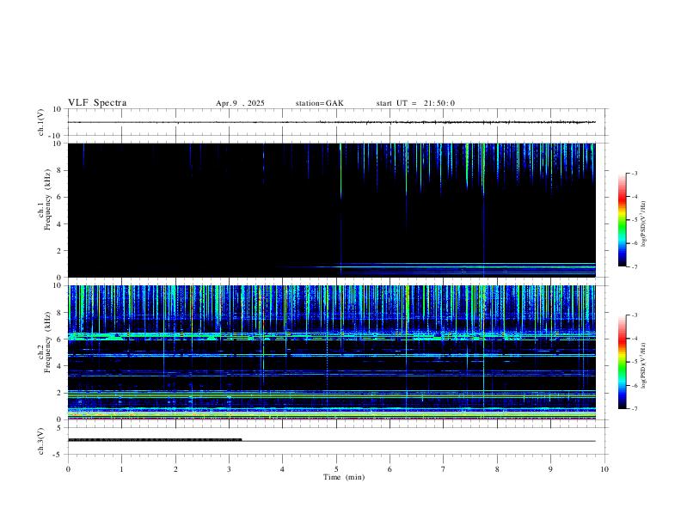Click the "5" tick label on the Time axis
The width and height of the screenshot is (681, 526).
click(x=336, y=469)
